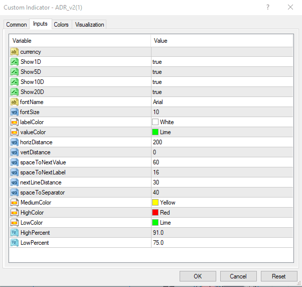302x287 pixels.
Task: Select the MediumColor variable name
Action: click(36, 203)
